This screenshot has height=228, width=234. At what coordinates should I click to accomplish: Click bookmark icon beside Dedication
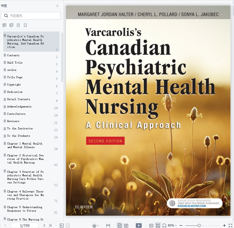pos(5,92)
